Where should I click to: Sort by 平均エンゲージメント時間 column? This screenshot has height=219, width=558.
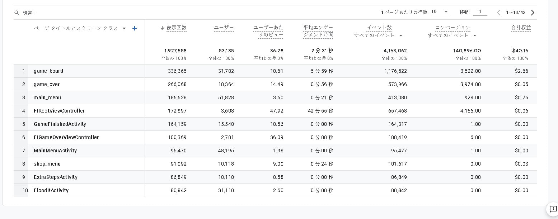[318, 31]
